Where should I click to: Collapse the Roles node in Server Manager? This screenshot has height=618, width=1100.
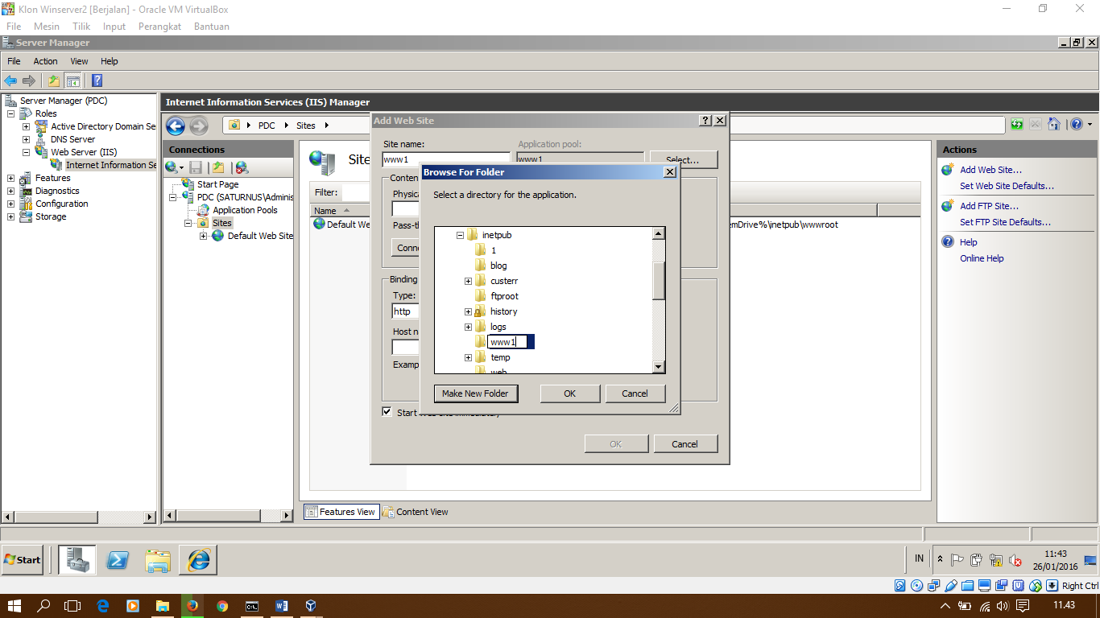click(11, 113)
